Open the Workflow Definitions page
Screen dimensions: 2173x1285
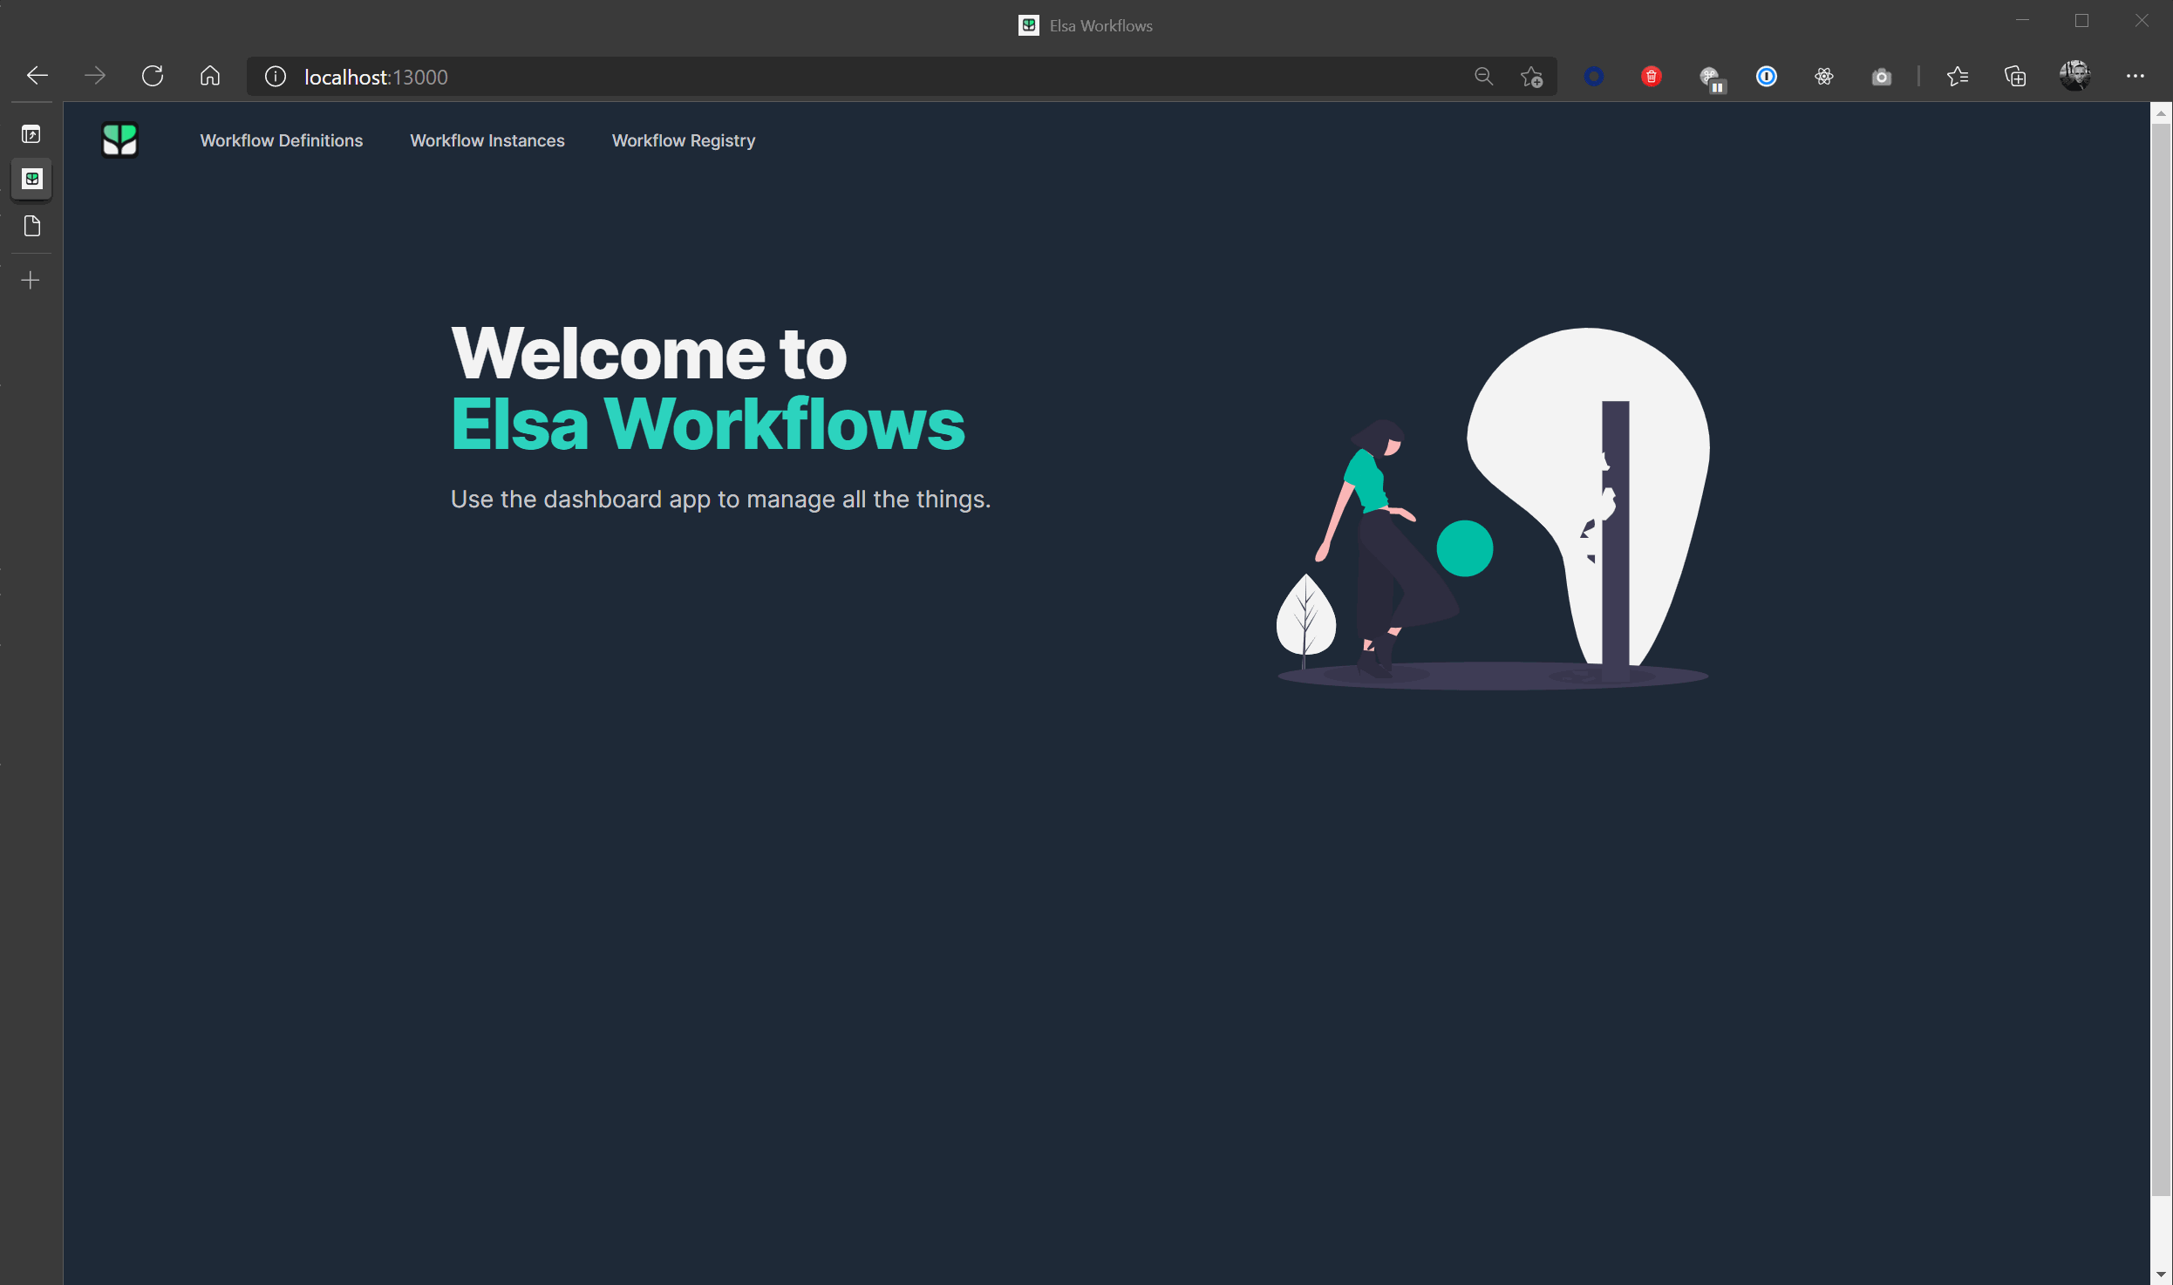(x=281, y=140)
